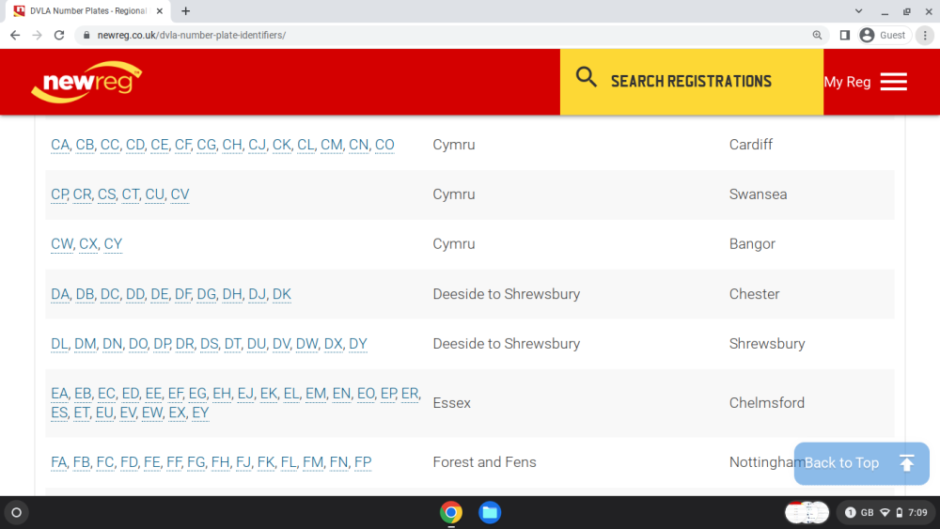940x529 pixels.
Task: Open the DA plate identifier link
Action: coord(60,294)
